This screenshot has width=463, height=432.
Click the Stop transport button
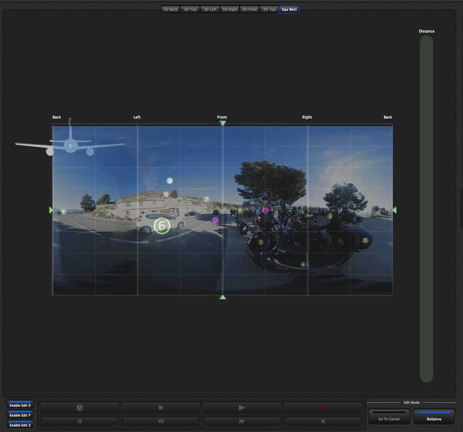161,408
